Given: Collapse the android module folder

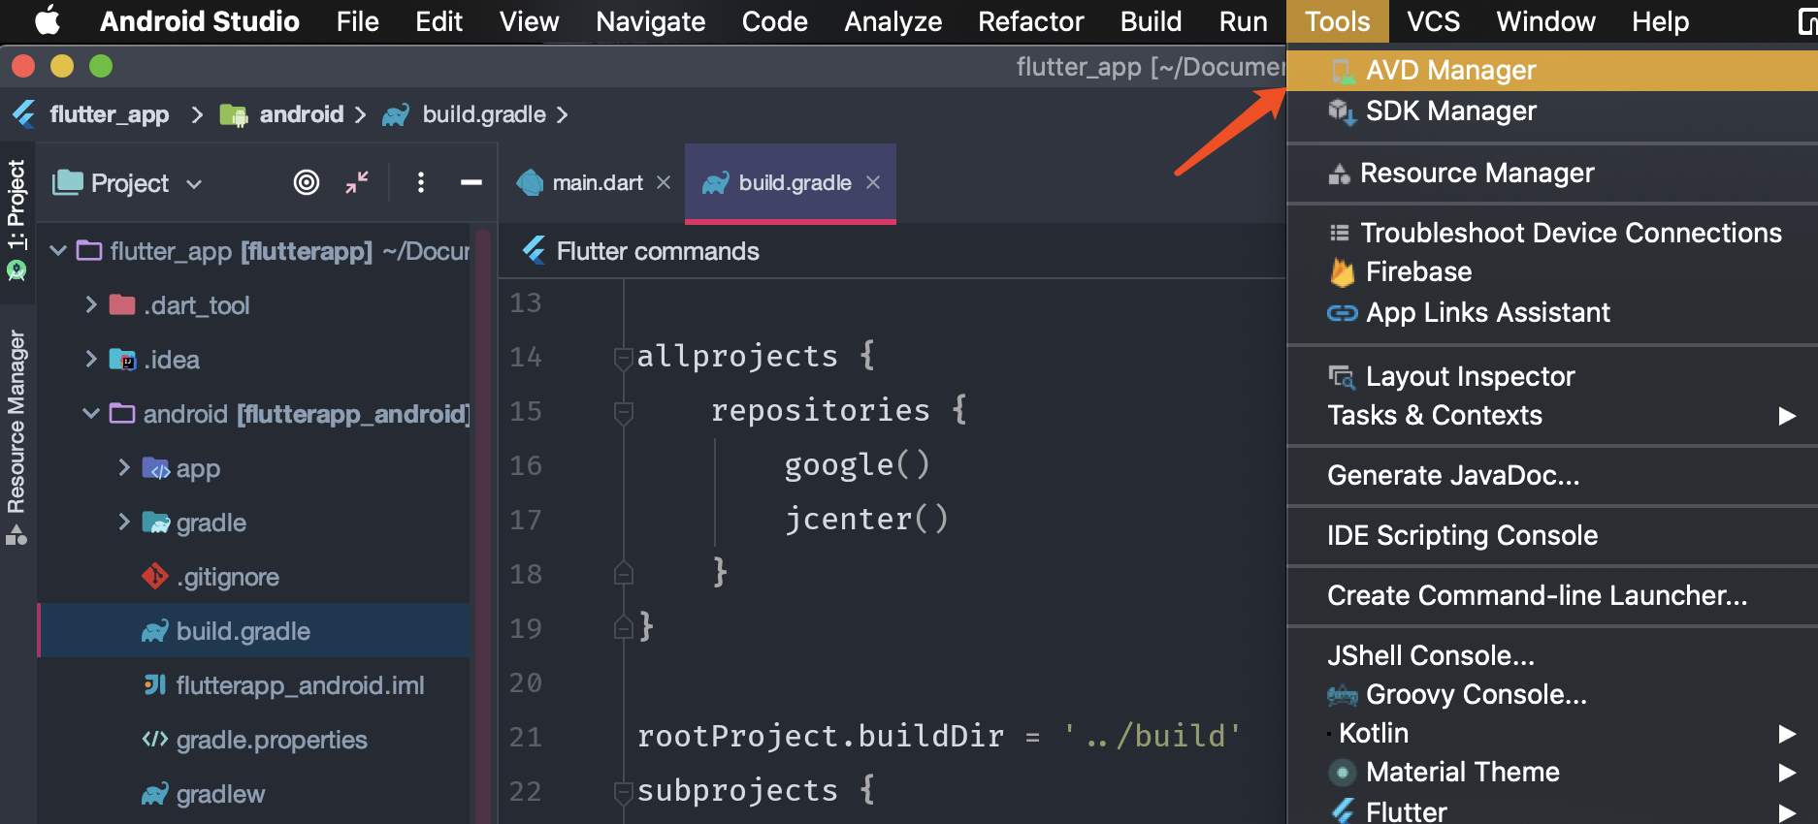Looking at the screenshot, I should (91, 414).
